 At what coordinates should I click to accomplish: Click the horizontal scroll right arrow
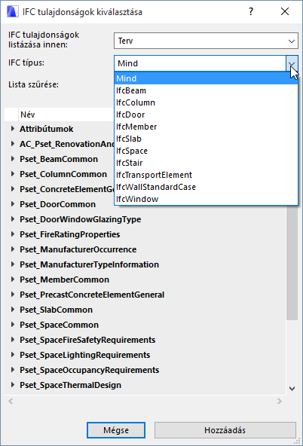pos(280,401)
